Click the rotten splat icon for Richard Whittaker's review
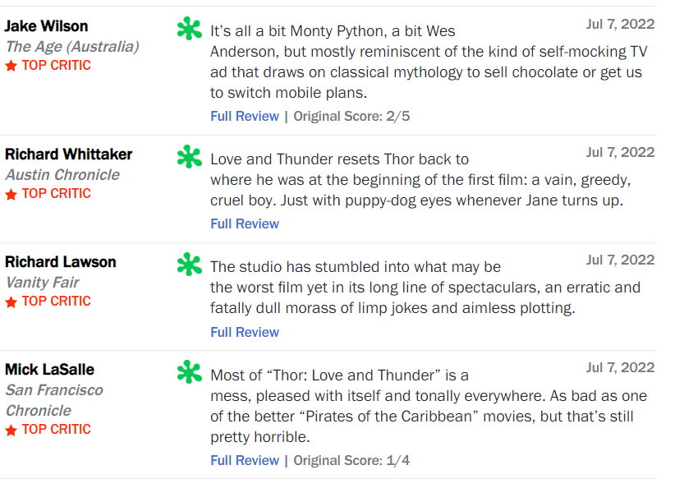Image resolution: width=684 pixels, height=479 pixels. [189, 156]
